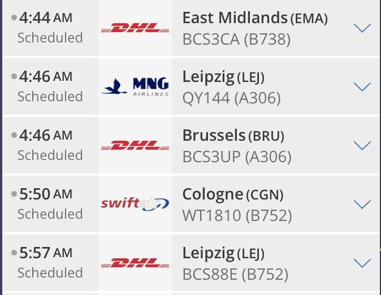Click status dot beside 5:57 AM

pos(14,253)
